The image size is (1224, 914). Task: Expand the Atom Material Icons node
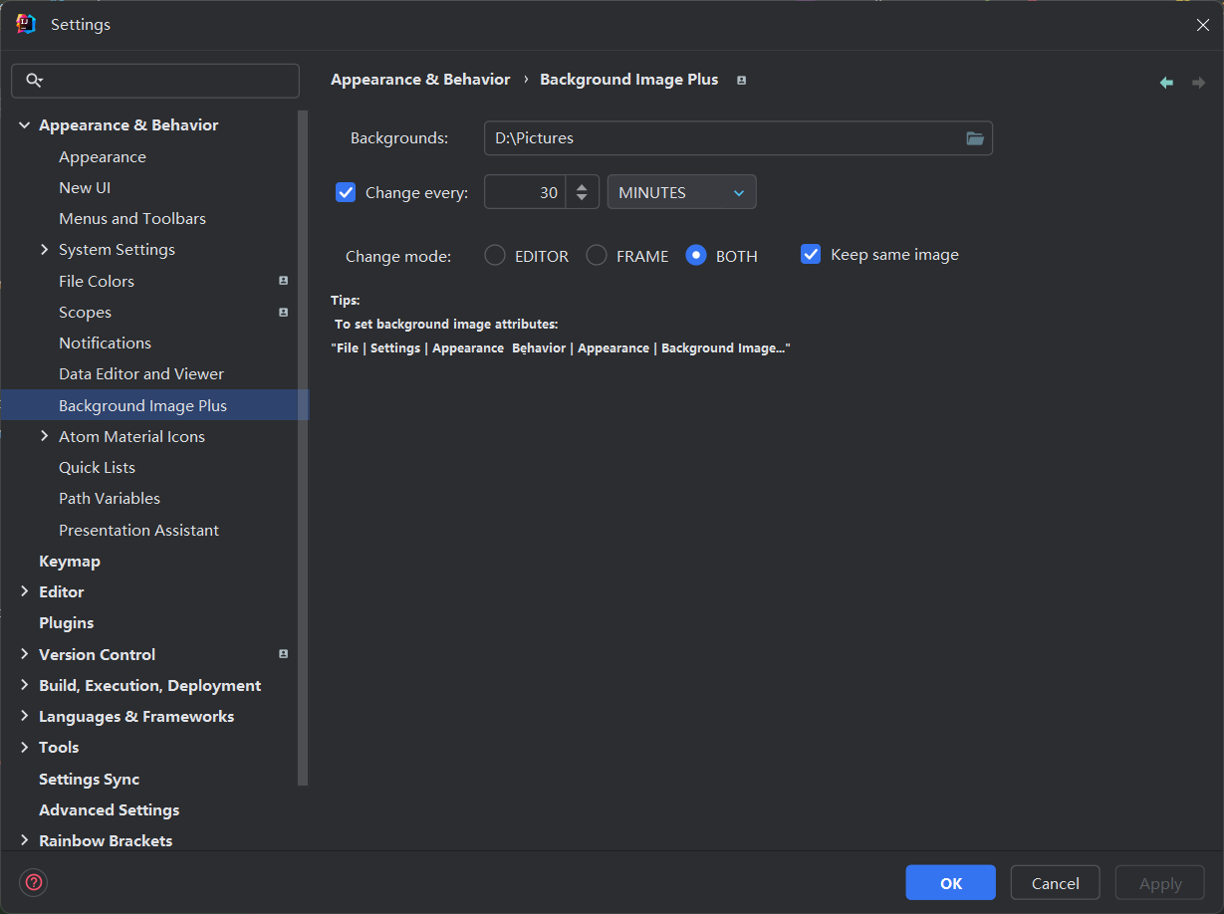[44, 436]
